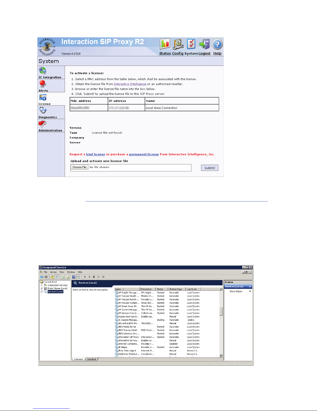Collapse the Services (Local) Actions section
Viewport: 317px width, 411px height.
[250, 287]
